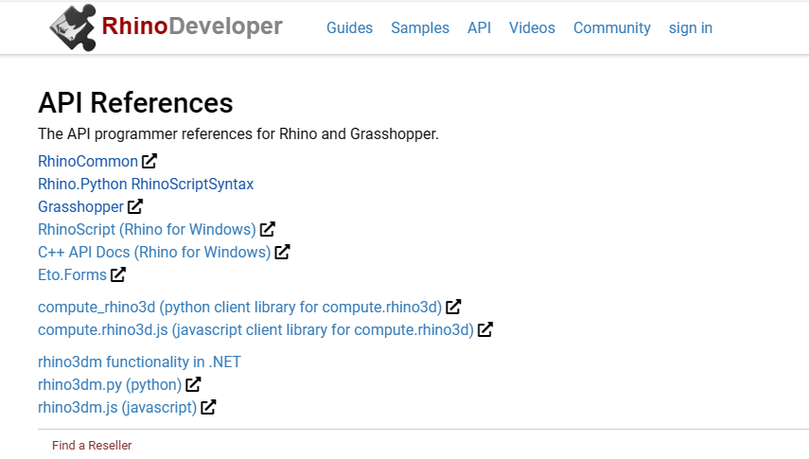Open the Eto.Forms link

click(72, 274)
